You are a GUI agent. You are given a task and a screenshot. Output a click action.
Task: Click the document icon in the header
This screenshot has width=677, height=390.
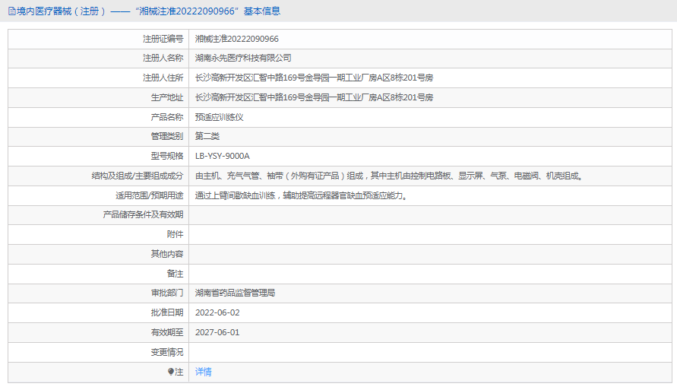(11, 11)
